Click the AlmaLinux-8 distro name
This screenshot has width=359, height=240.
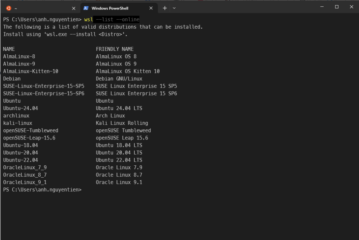19,56
